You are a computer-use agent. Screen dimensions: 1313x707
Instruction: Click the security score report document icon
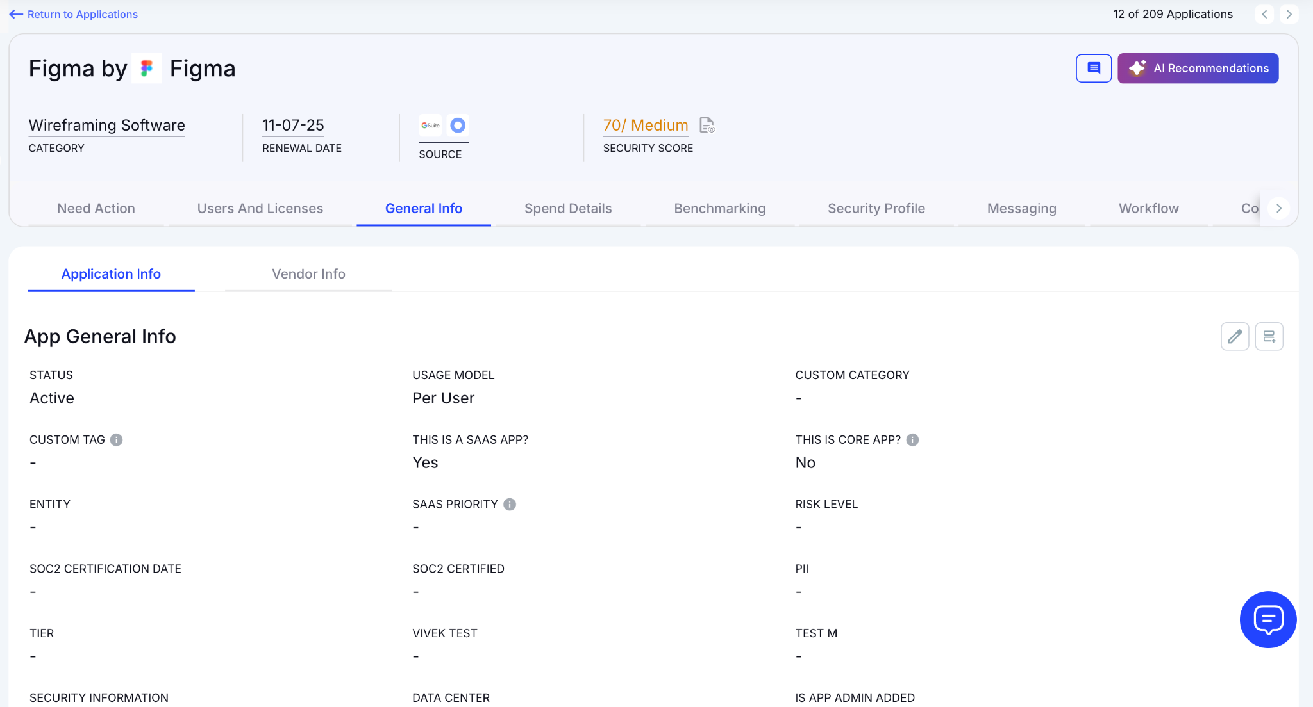pyautogui.click(x=707, y=125)
